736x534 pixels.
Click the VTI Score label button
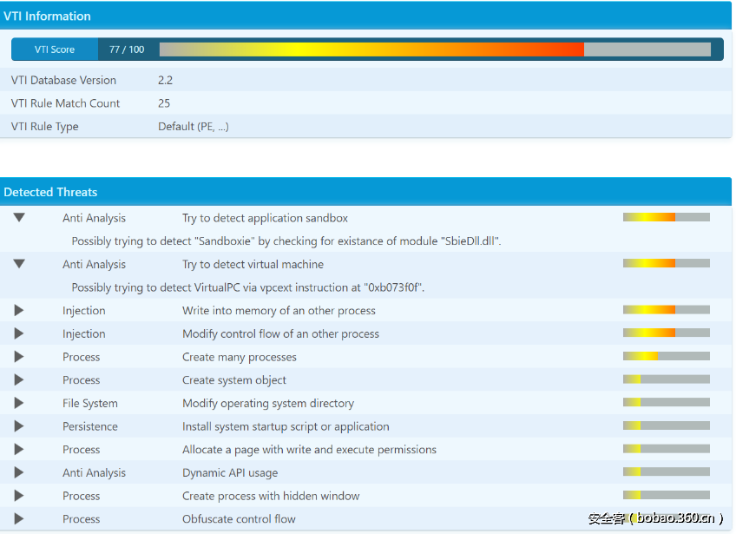click(55, 49)
